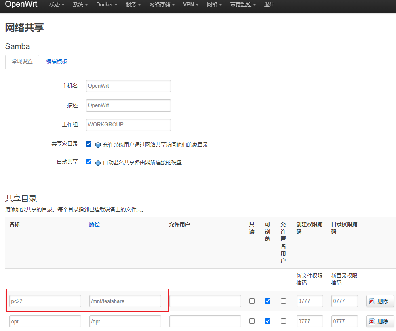The width and height of the screenshot is (396, 331).
Task: Click the 描述 input field
Action: (128, 105)
